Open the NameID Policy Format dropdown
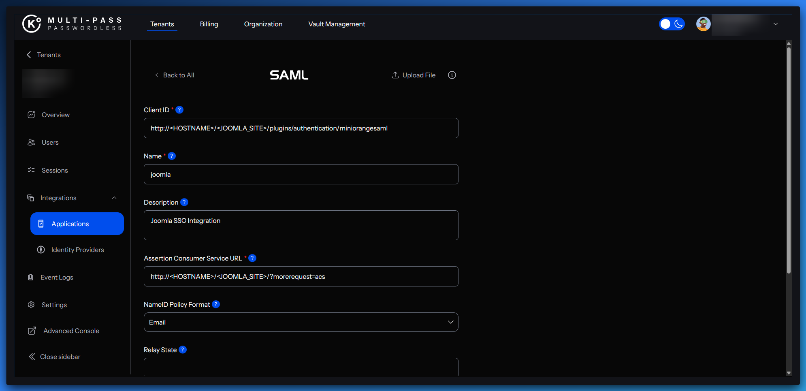The image size is (806, 391). (x=301, y=322)
